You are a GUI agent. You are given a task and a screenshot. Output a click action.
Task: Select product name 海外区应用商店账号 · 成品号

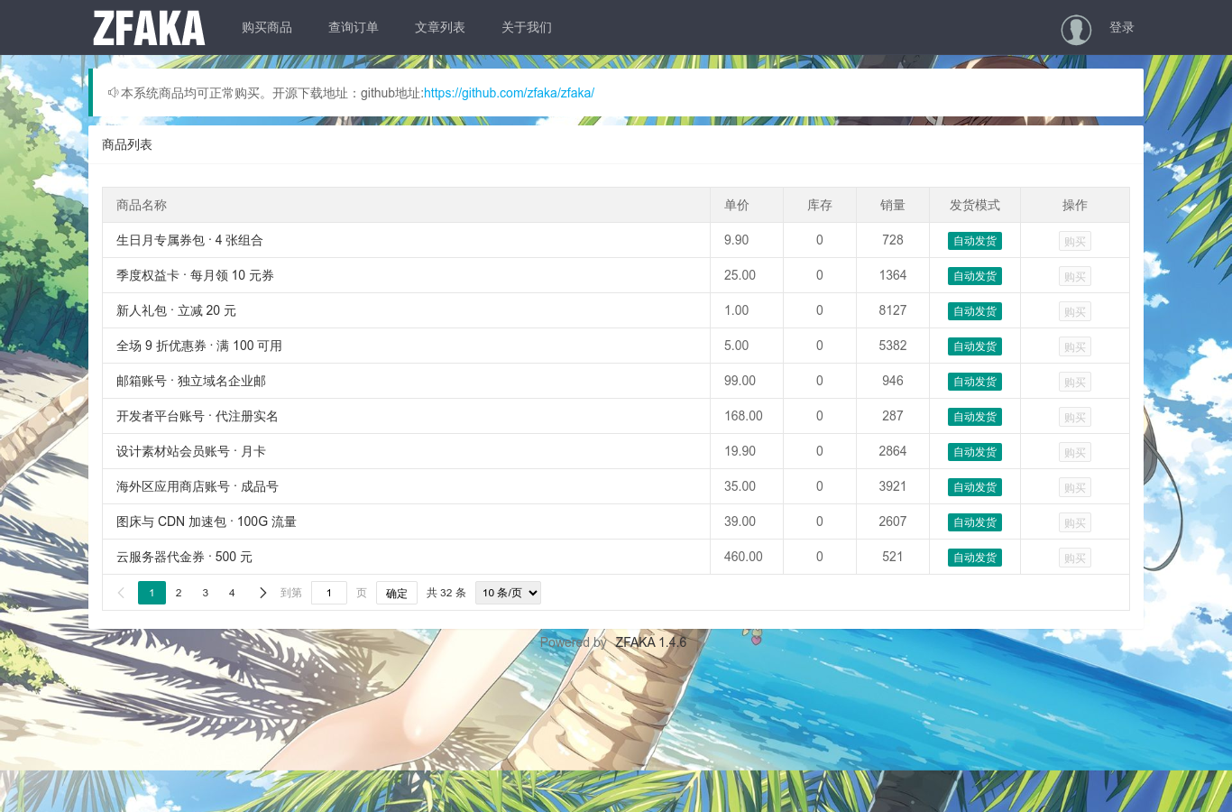198,486
